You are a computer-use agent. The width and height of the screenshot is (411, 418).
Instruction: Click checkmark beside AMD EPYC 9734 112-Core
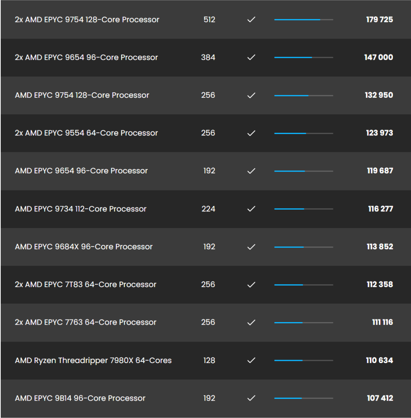click(x=251, y=209)
